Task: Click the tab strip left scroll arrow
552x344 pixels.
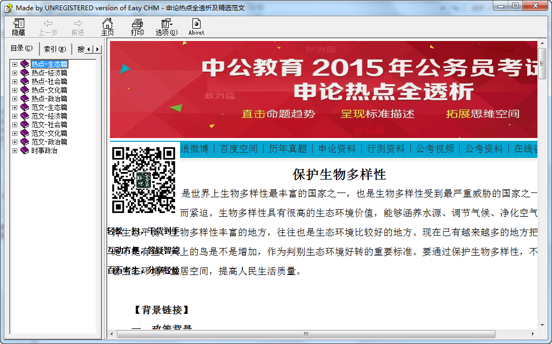Action: click(89, 49)
